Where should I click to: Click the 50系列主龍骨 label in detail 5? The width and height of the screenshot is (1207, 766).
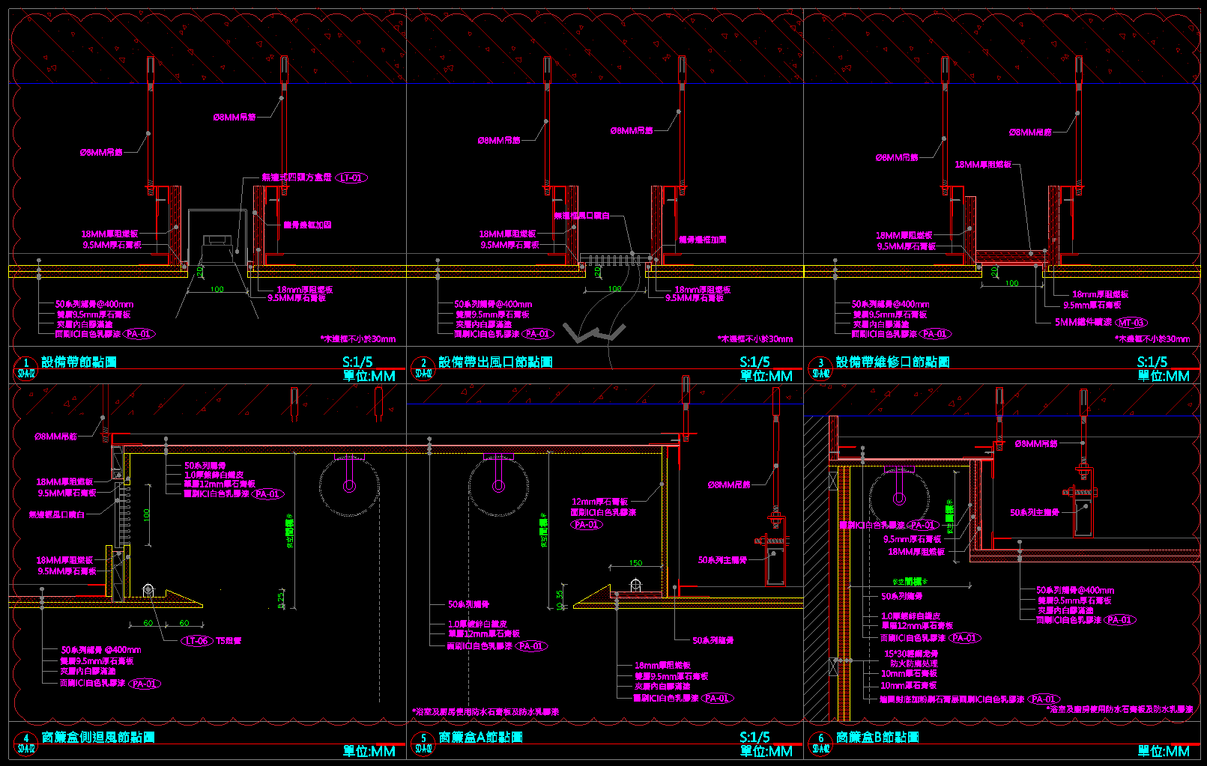click(722, 560)
